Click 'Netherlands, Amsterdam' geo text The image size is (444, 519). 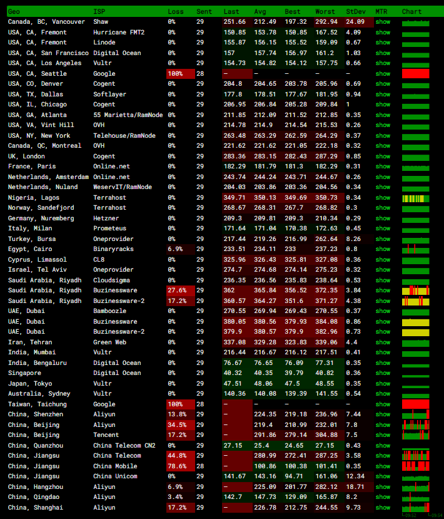48,177
